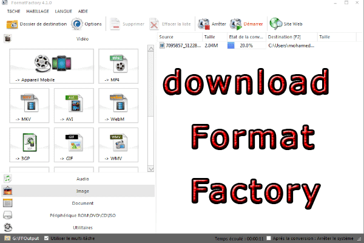Click the 20.0% conversion progress bar
The image size is (364, 243).
pyautogui.click(x=246, y=46)
